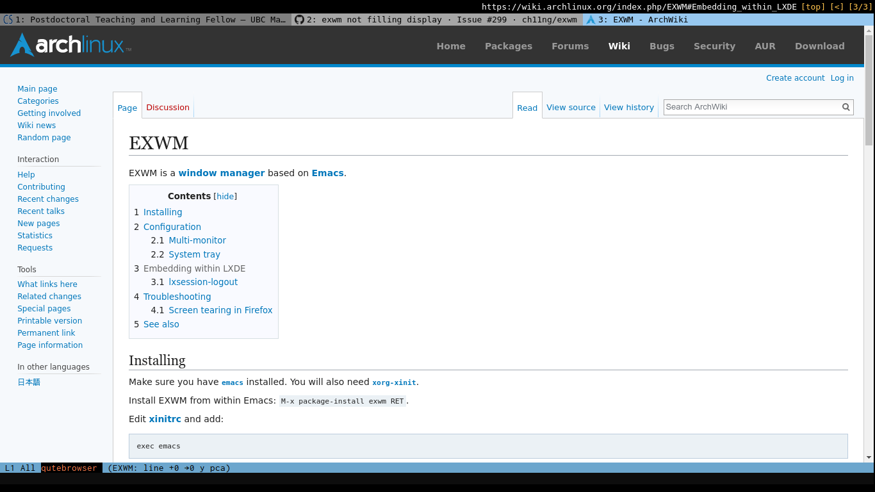Click the qutebrowser label in the Emacs modeline
Image resolution: width=875 pixels, height=492 pixels.
coord(69,468)
